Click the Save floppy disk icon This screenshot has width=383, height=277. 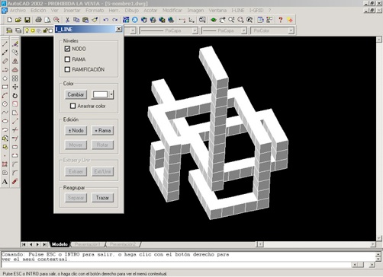(x=27, y=20)
